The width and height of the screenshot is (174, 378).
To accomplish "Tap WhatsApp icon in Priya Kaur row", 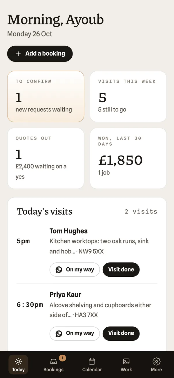I will tap(59, 333).
